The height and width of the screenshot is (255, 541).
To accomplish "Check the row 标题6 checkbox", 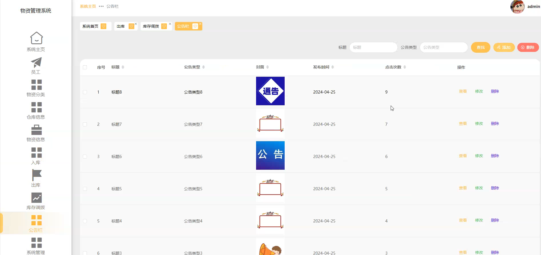I will coord(85,157).
